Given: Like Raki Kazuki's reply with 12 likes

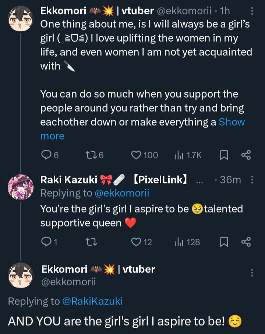Looking at the screenshot, I should (x=137, y=242).
